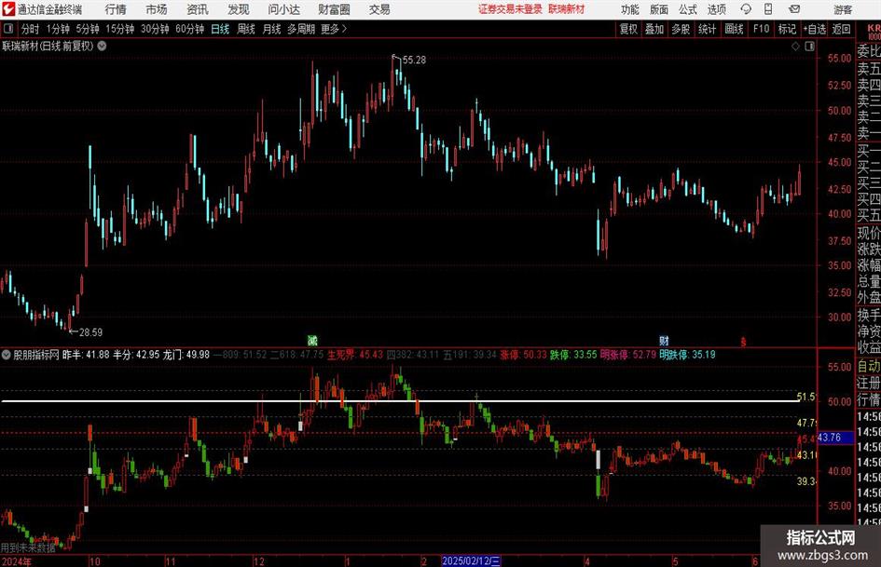Click the 证券交易未登录 login status
881x567 pixels.
[510, 9]
